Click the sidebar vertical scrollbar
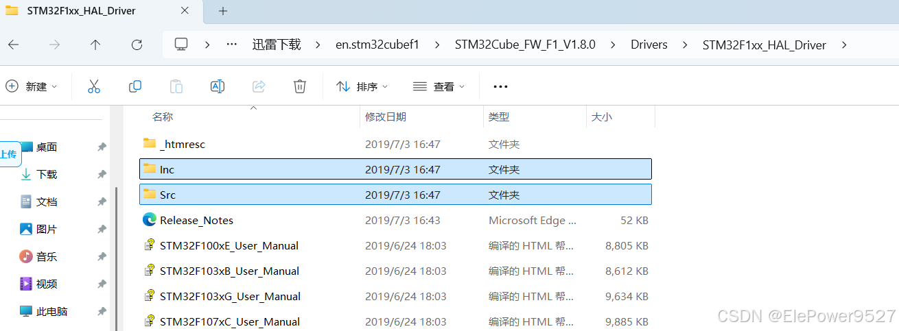This screenshot has width=899, height=331. [x=115, y=259]
